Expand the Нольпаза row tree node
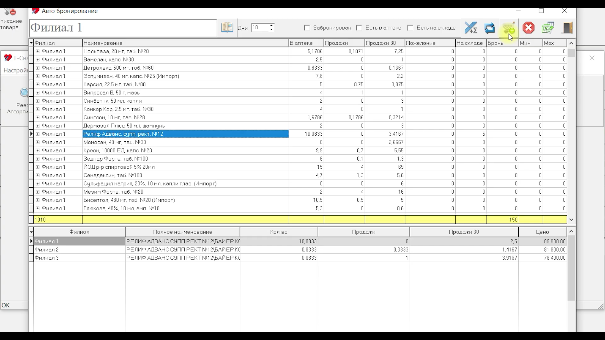This screenshot has width=605, height=340. click(37, 51)
